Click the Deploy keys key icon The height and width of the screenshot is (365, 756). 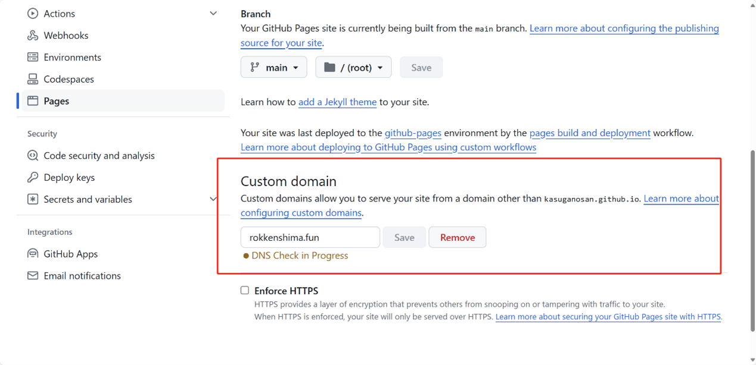pyautogui.click(x=33, y=177)
